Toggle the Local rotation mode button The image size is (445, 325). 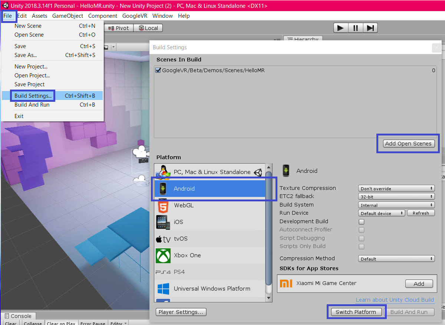(x=148, y=28)
